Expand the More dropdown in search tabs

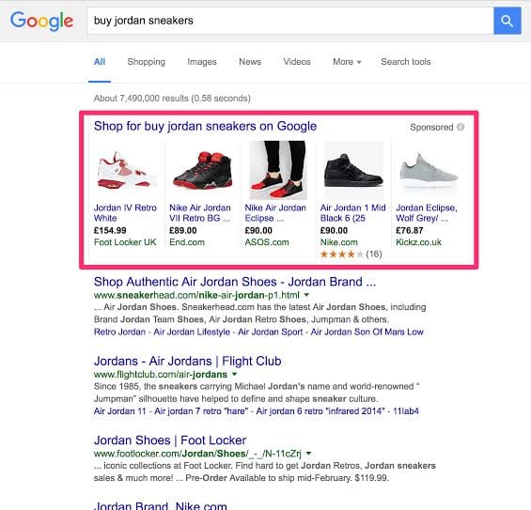point(347,62)
